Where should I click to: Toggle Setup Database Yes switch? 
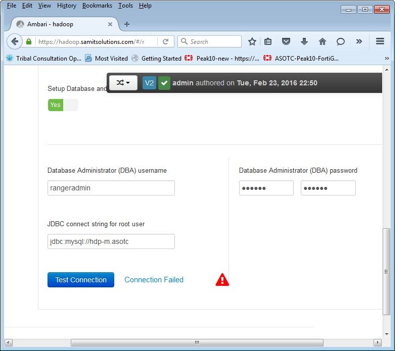[x=63, y=105]
